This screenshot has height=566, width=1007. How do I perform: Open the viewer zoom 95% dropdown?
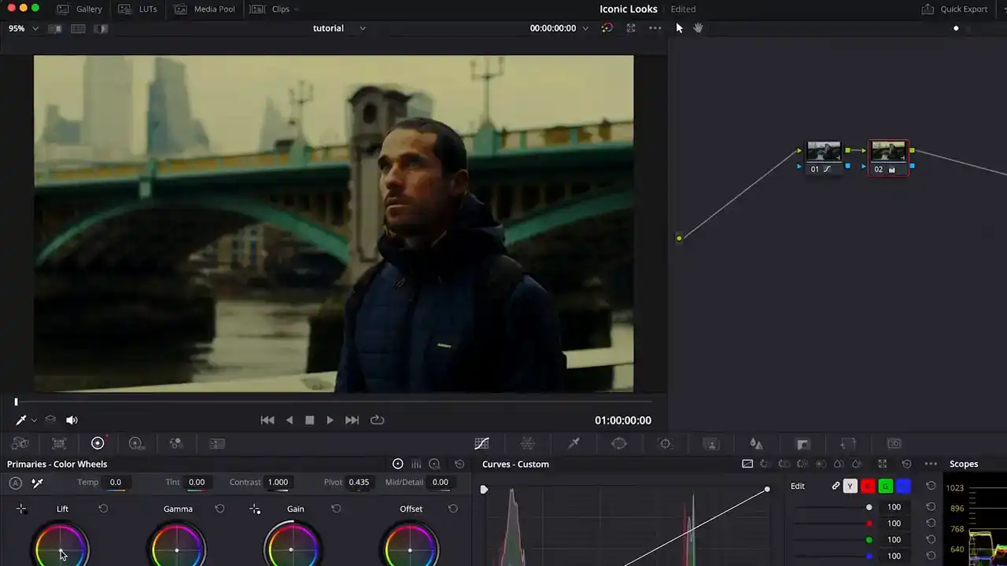coord(23,28)
